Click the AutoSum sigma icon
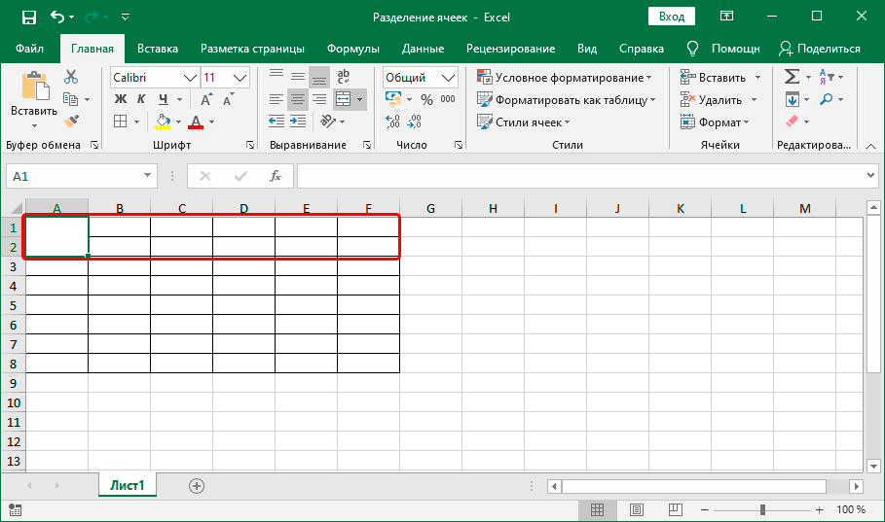885x522 pixels. coord(792,77)
